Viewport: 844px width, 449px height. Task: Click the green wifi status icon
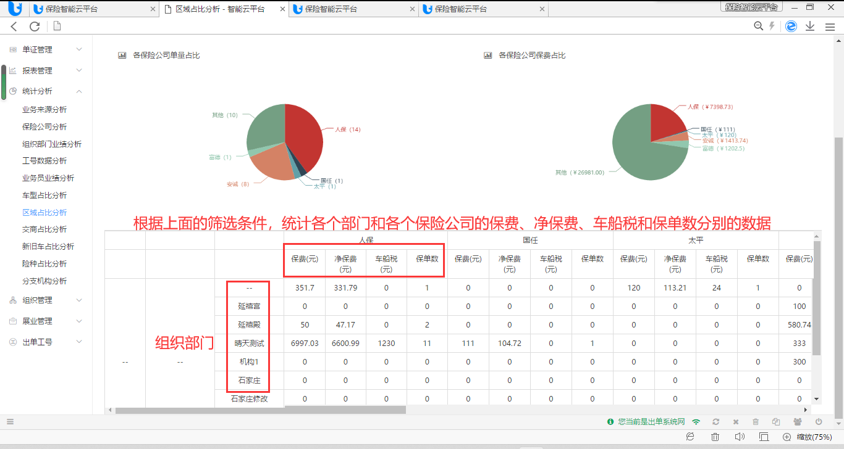pos(696,422)
